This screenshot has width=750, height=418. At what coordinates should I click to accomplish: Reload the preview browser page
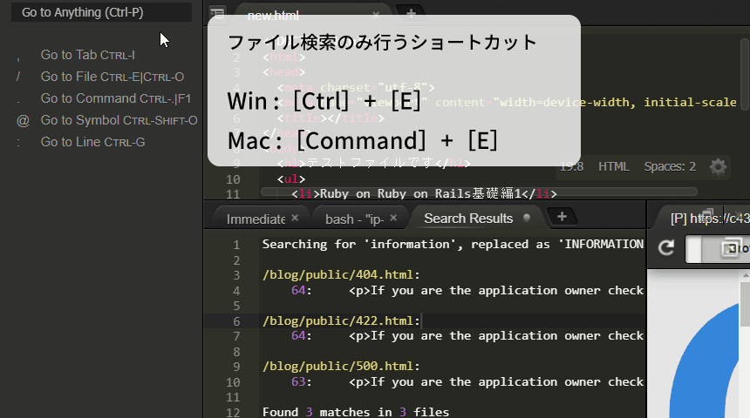click(665, 247)
